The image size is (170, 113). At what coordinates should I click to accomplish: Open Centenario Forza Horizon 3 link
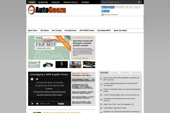tap(119, 100)
